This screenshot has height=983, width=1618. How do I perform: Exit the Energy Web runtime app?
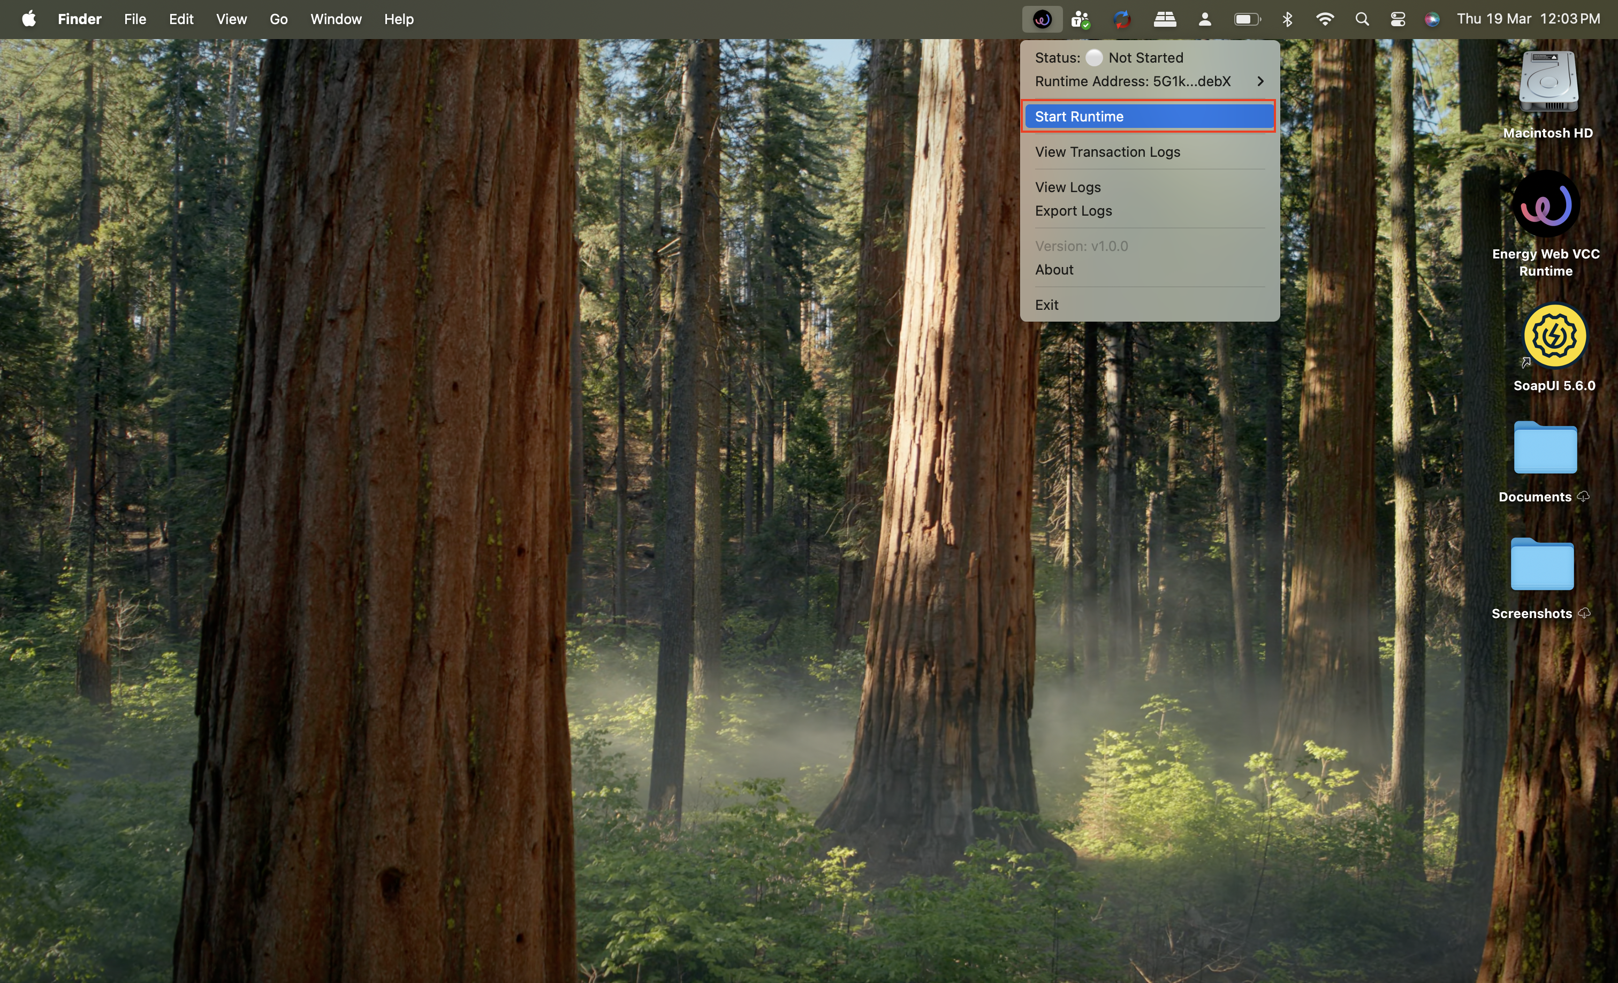[x=1046, y=304]
